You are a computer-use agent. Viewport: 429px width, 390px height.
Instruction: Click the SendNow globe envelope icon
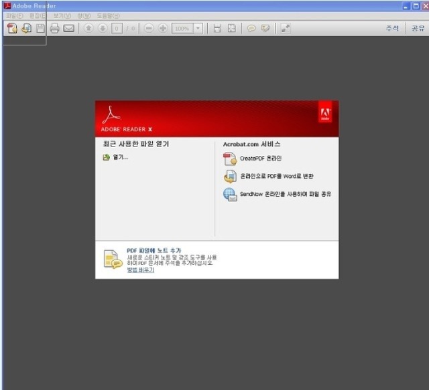230,195
